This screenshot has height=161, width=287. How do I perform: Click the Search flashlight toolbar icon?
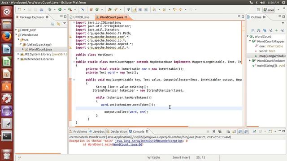point(116,9)
